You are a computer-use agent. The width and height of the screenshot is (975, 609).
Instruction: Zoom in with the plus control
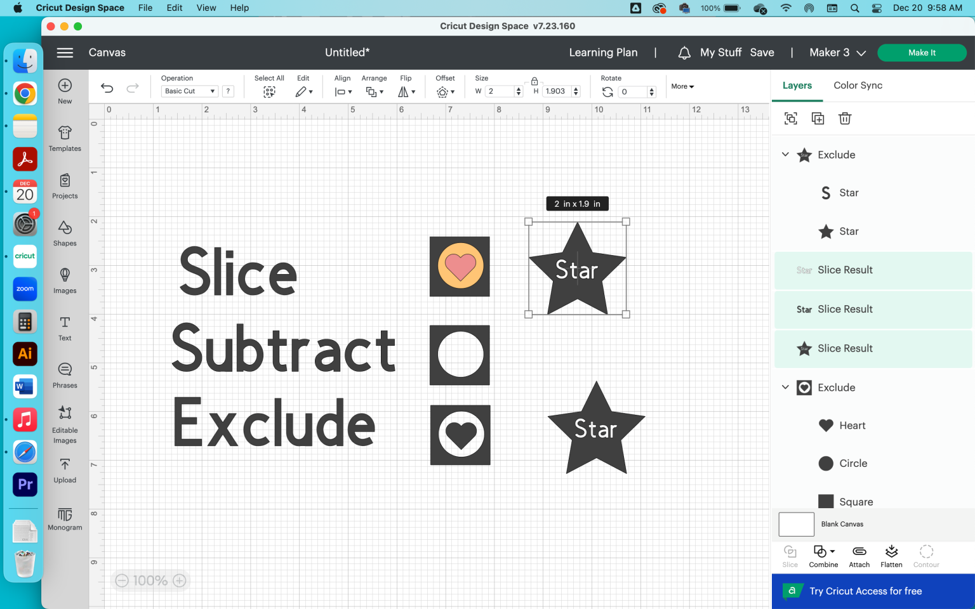(180, 580)
